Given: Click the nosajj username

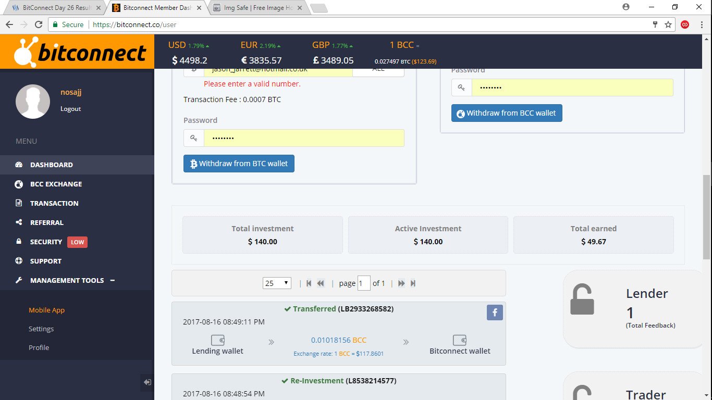Looking at the screenshot, I should (71, 92).
